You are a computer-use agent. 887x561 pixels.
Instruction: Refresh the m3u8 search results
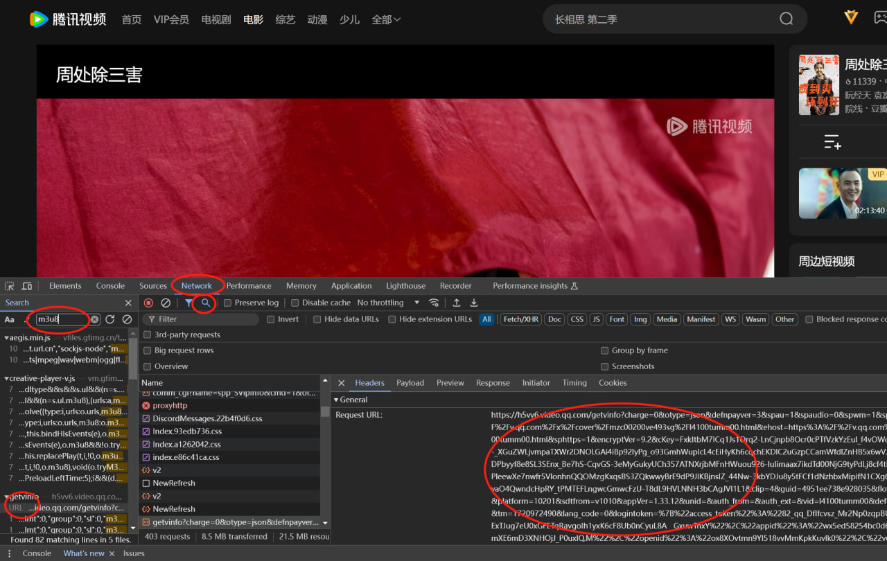pyautogui.click(x=110, y=319)
